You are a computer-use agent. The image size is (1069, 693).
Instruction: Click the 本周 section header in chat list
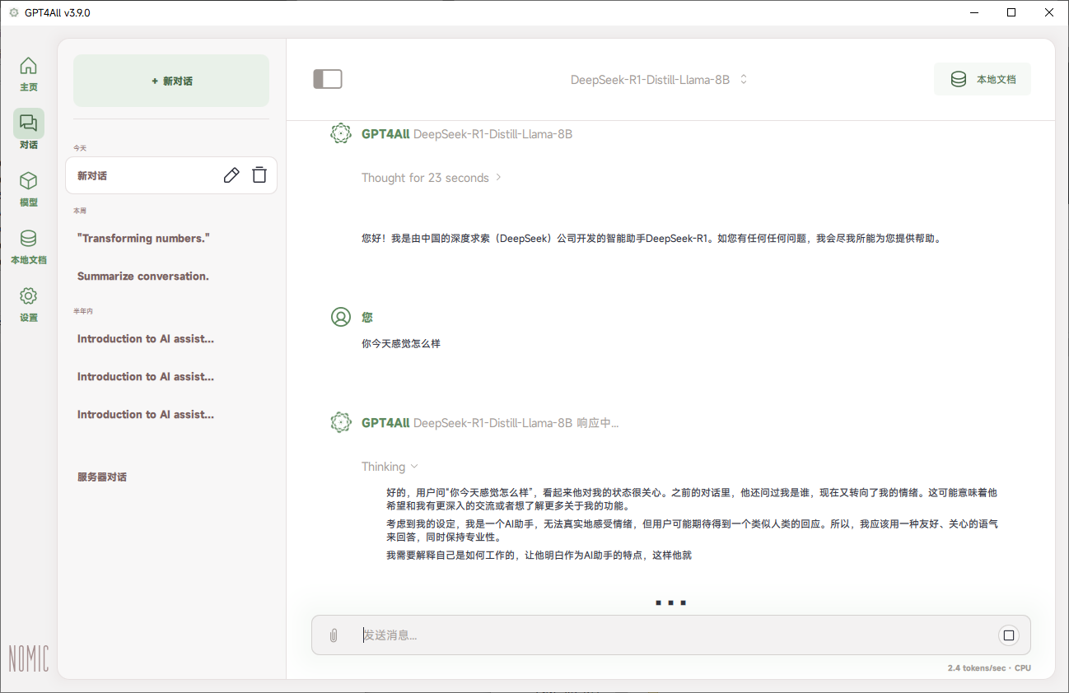tap(80, 211)
